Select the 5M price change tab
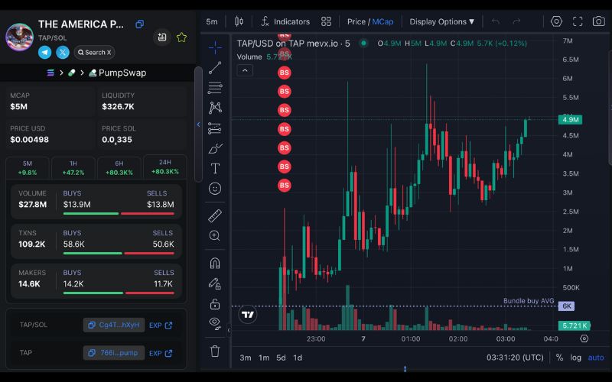Screen dimensions: 612x382 [28, 167]
